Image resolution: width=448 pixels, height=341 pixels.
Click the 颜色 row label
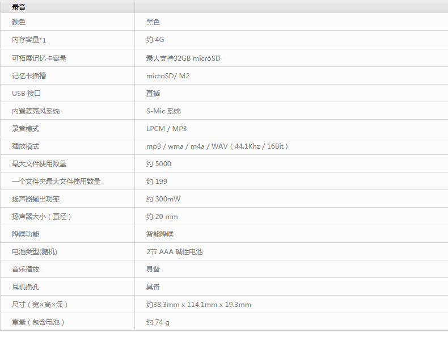(19, 22)
